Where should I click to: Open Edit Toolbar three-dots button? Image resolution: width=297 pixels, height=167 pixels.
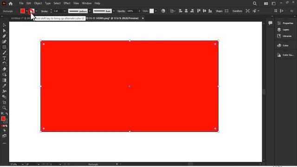point(4,143)
